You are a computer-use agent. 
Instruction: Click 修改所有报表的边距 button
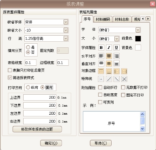(37, 129)
